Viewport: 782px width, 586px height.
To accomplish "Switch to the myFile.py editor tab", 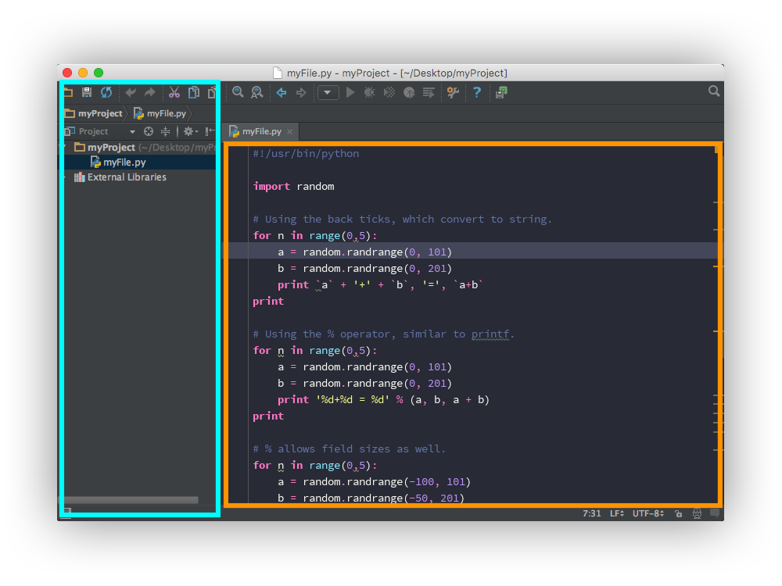I will point(258,131).
